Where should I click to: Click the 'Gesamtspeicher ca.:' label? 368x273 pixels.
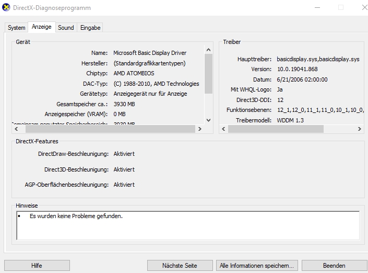(x=82, y=104)
